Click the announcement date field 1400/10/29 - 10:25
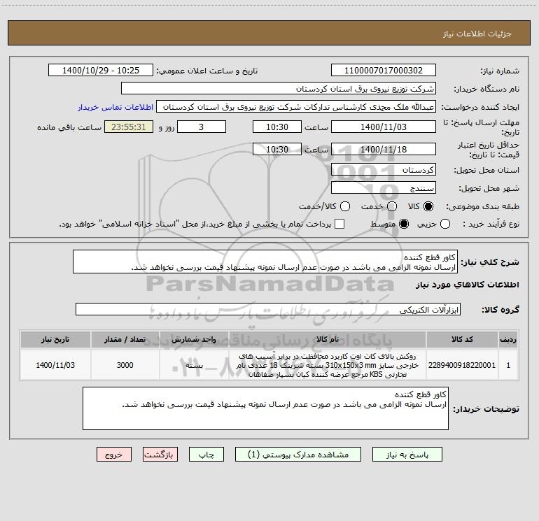The width and height of the screenshot is (539, 521). pyautogui.click(x=101, y=70)
